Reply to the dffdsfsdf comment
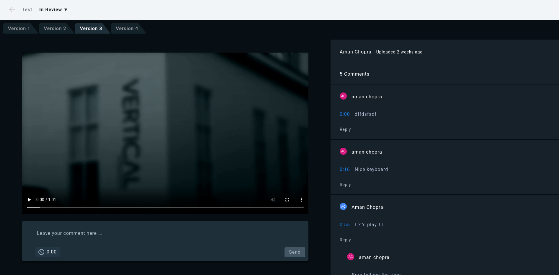Image resolution: width=559 pixels, height=275 pixels. pos(345,129)
